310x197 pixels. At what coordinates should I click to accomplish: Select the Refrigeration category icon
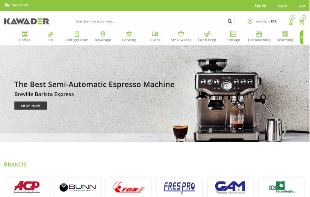pos(77,34)
